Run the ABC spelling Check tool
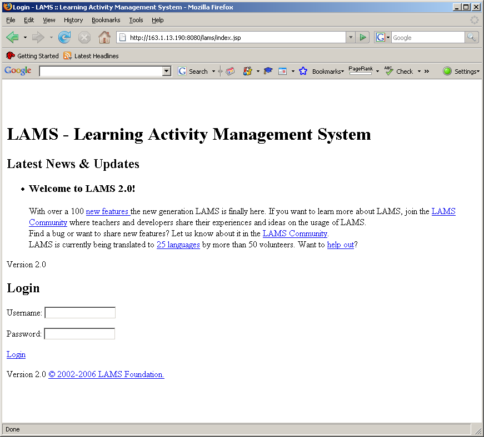 point(399,71)
